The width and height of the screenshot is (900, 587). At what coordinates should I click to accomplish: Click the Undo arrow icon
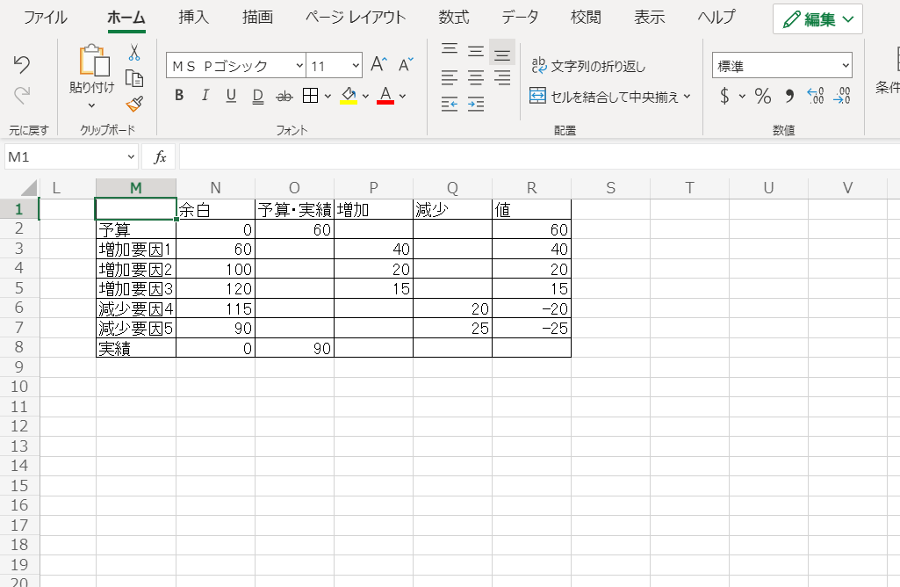coord(22,64)
